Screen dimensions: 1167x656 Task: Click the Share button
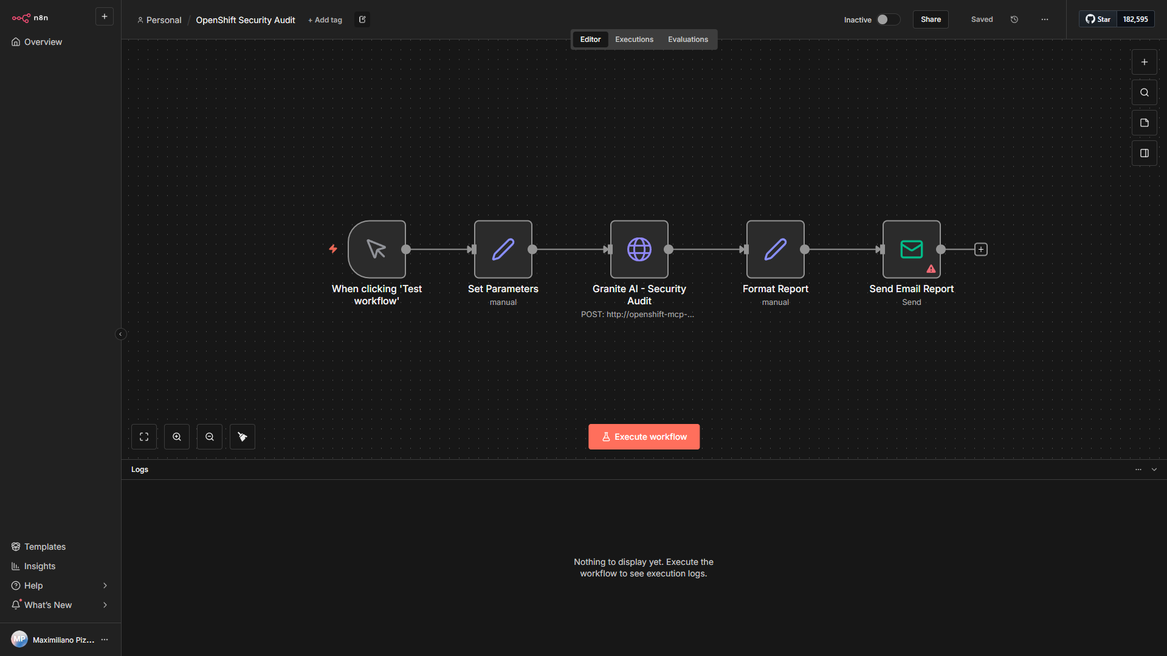930,19
